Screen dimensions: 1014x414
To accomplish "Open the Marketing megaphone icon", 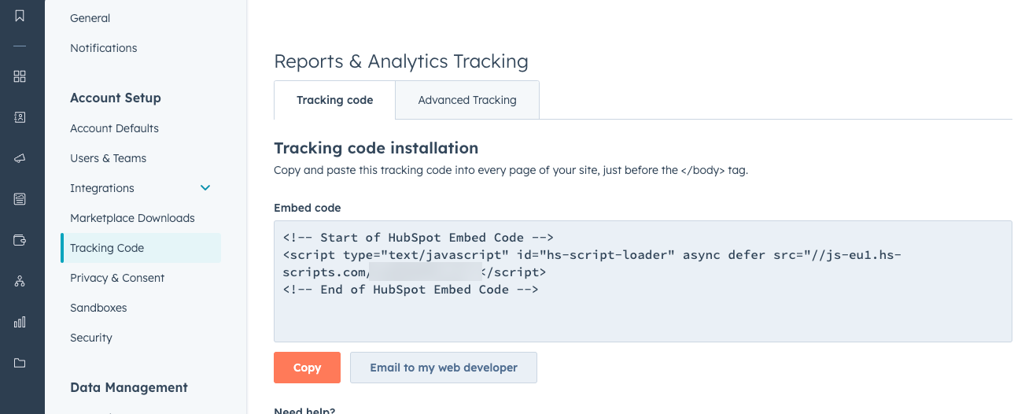I will tap(20, 158).
